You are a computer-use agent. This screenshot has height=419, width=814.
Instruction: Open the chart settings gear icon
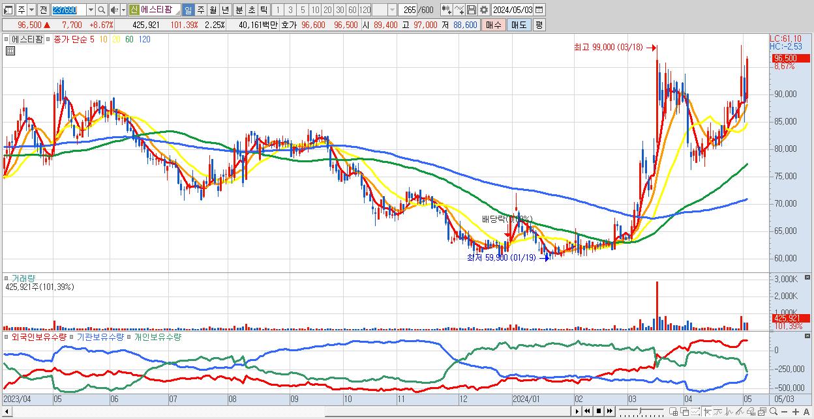point(483,10)
